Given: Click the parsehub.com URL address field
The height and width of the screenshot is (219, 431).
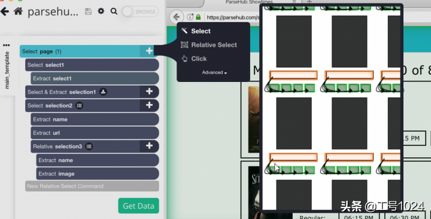Looking at the screenshot, I should click(x=232, y=17).
